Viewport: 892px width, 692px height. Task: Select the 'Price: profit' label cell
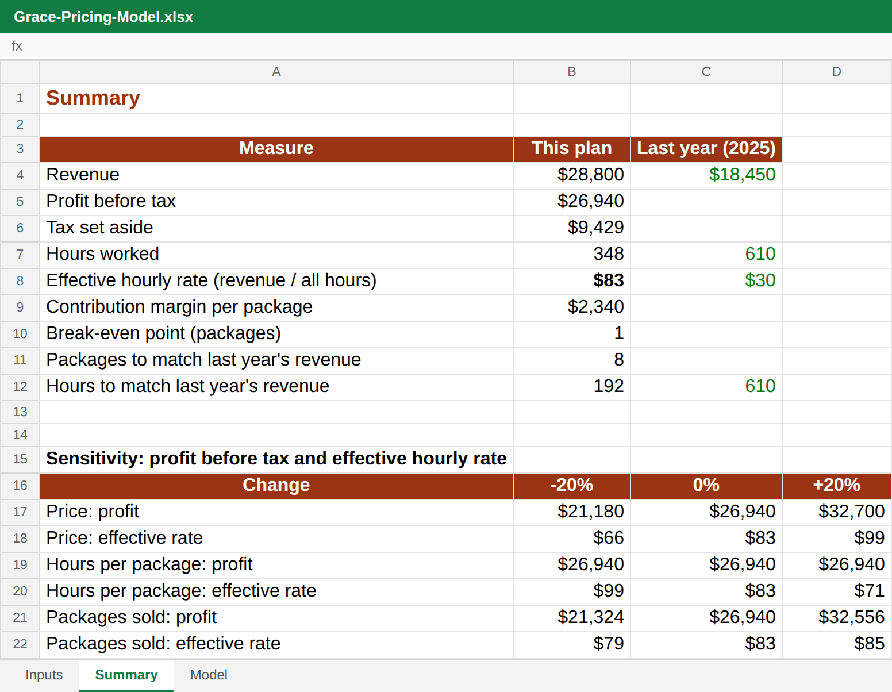[x=276, y=512]
